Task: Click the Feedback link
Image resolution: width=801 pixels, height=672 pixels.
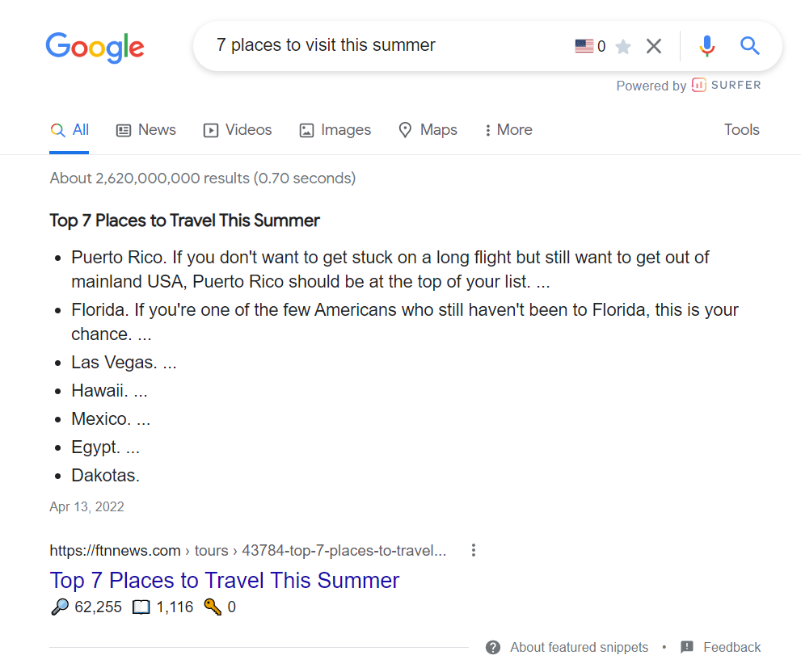Action: 731,647
